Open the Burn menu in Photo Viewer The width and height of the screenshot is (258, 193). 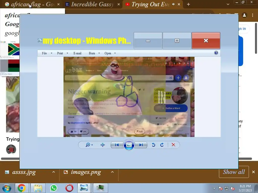coord(92,53)
